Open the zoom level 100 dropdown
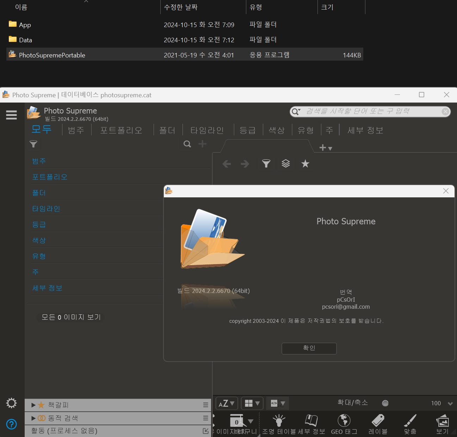 point(450,404)
